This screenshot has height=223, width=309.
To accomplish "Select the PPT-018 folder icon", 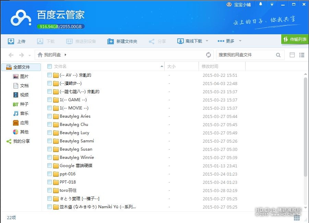I will pos(56,182).
